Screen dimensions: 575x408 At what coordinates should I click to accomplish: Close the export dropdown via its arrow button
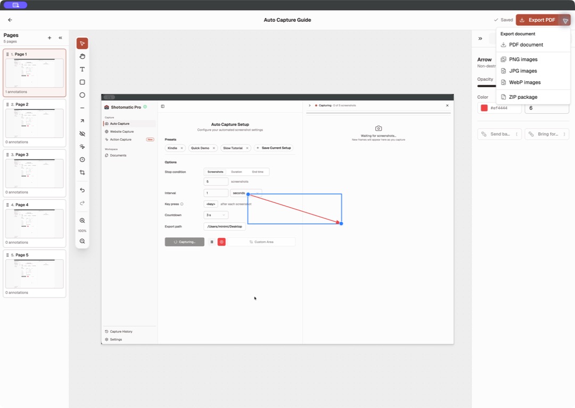[565, 20]
